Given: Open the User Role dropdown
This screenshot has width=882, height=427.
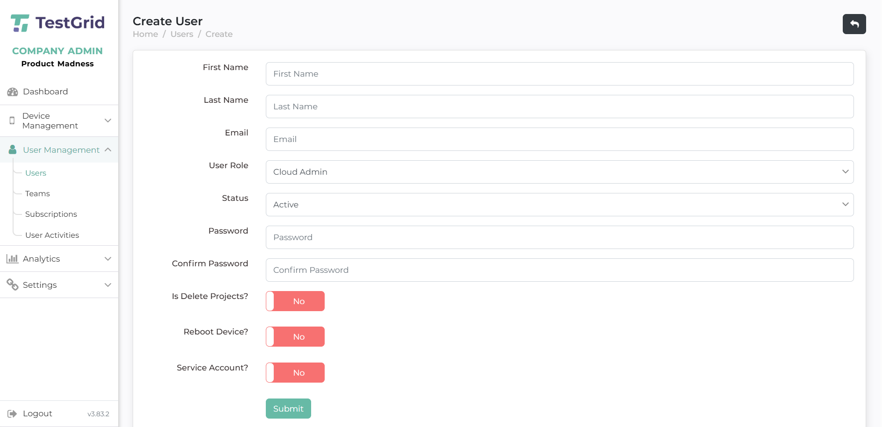Looking at the screenshot, I should [x=559, y=172].
